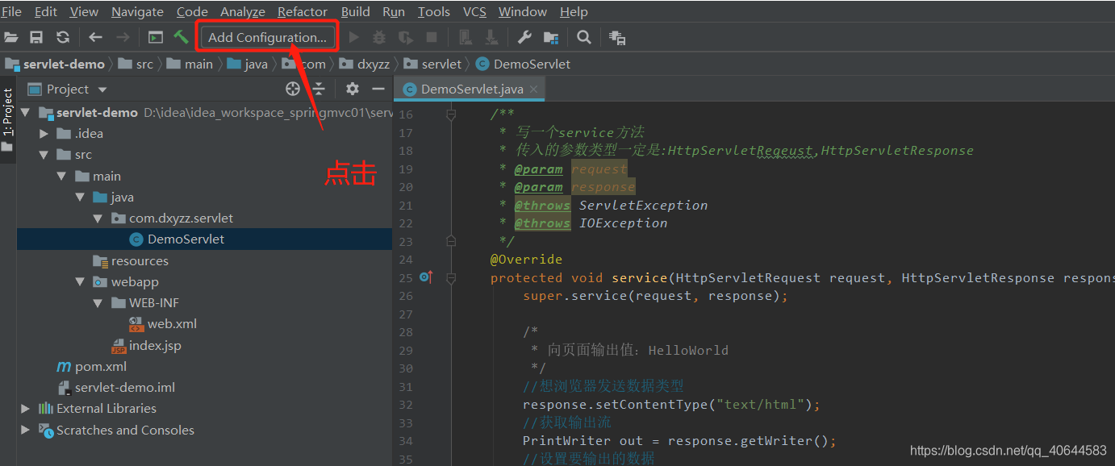The width and height of the screenshot is (1115, 466).
Task: Open the VCS menu
Action: coord(474,11)
